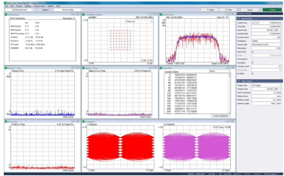Open the Analysis Mode menu
Screen dimensions: 284x176
pyautogui.click(x=39, y=6)
